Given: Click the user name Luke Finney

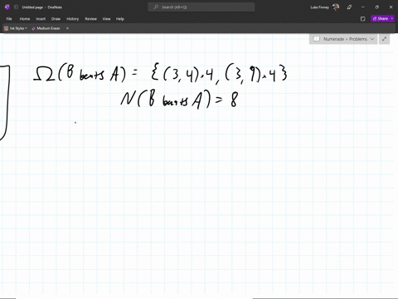Looking at the screenshot, I should [320, 7].
